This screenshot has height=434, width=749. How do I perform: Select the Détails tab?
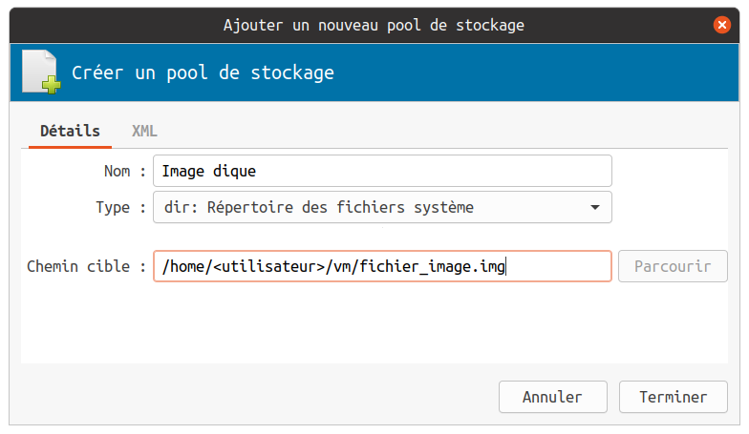(x=70, y=131)
